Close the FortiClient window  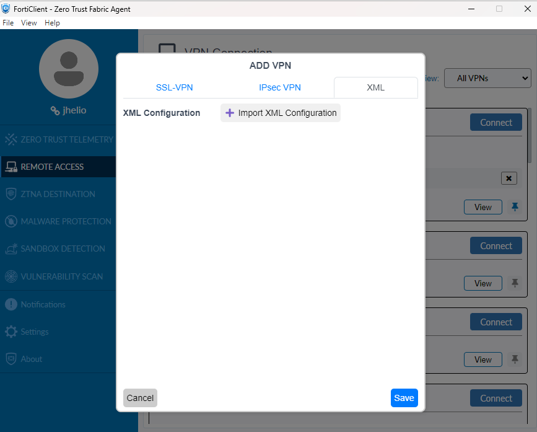tap(528, 9)
